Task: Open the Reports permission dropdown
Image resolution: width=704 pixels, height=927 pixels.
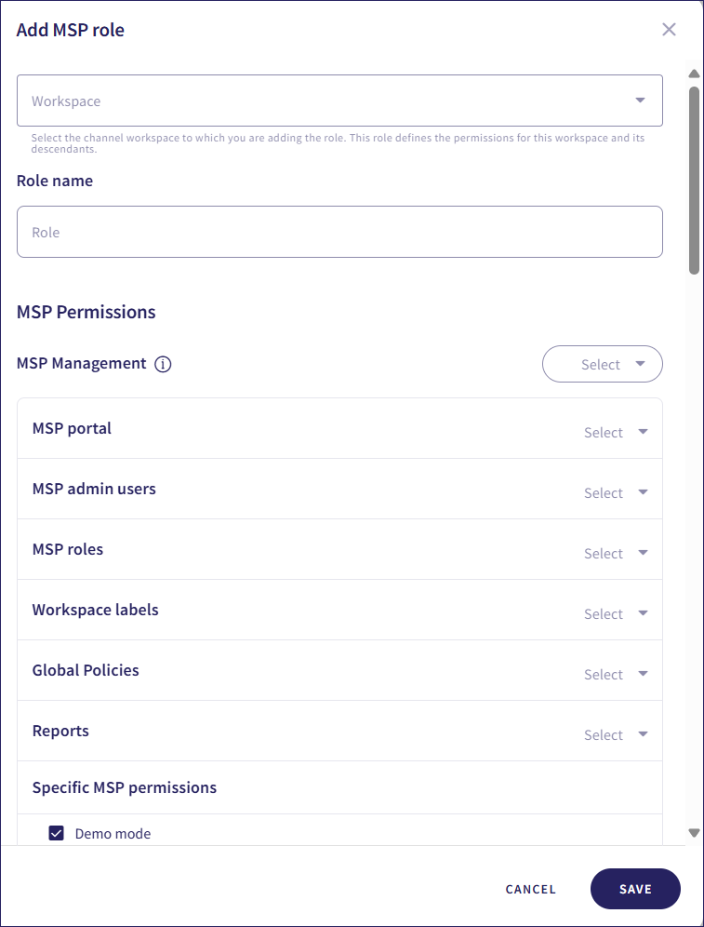Action: pyautogui.click(x=615, y=735)
